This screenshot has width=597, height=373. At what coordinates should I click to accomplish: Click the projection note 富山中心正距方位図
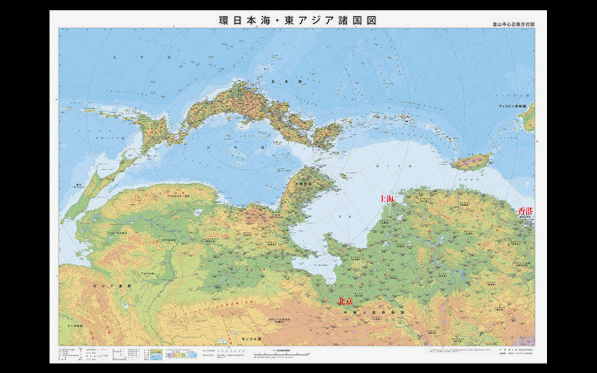514,23
